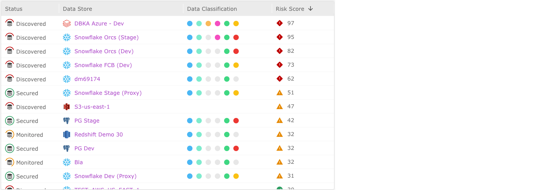Open Snowflake Dev (Proxy) link
The width and height of the screenshot is (540, 190).
[105, 176]
